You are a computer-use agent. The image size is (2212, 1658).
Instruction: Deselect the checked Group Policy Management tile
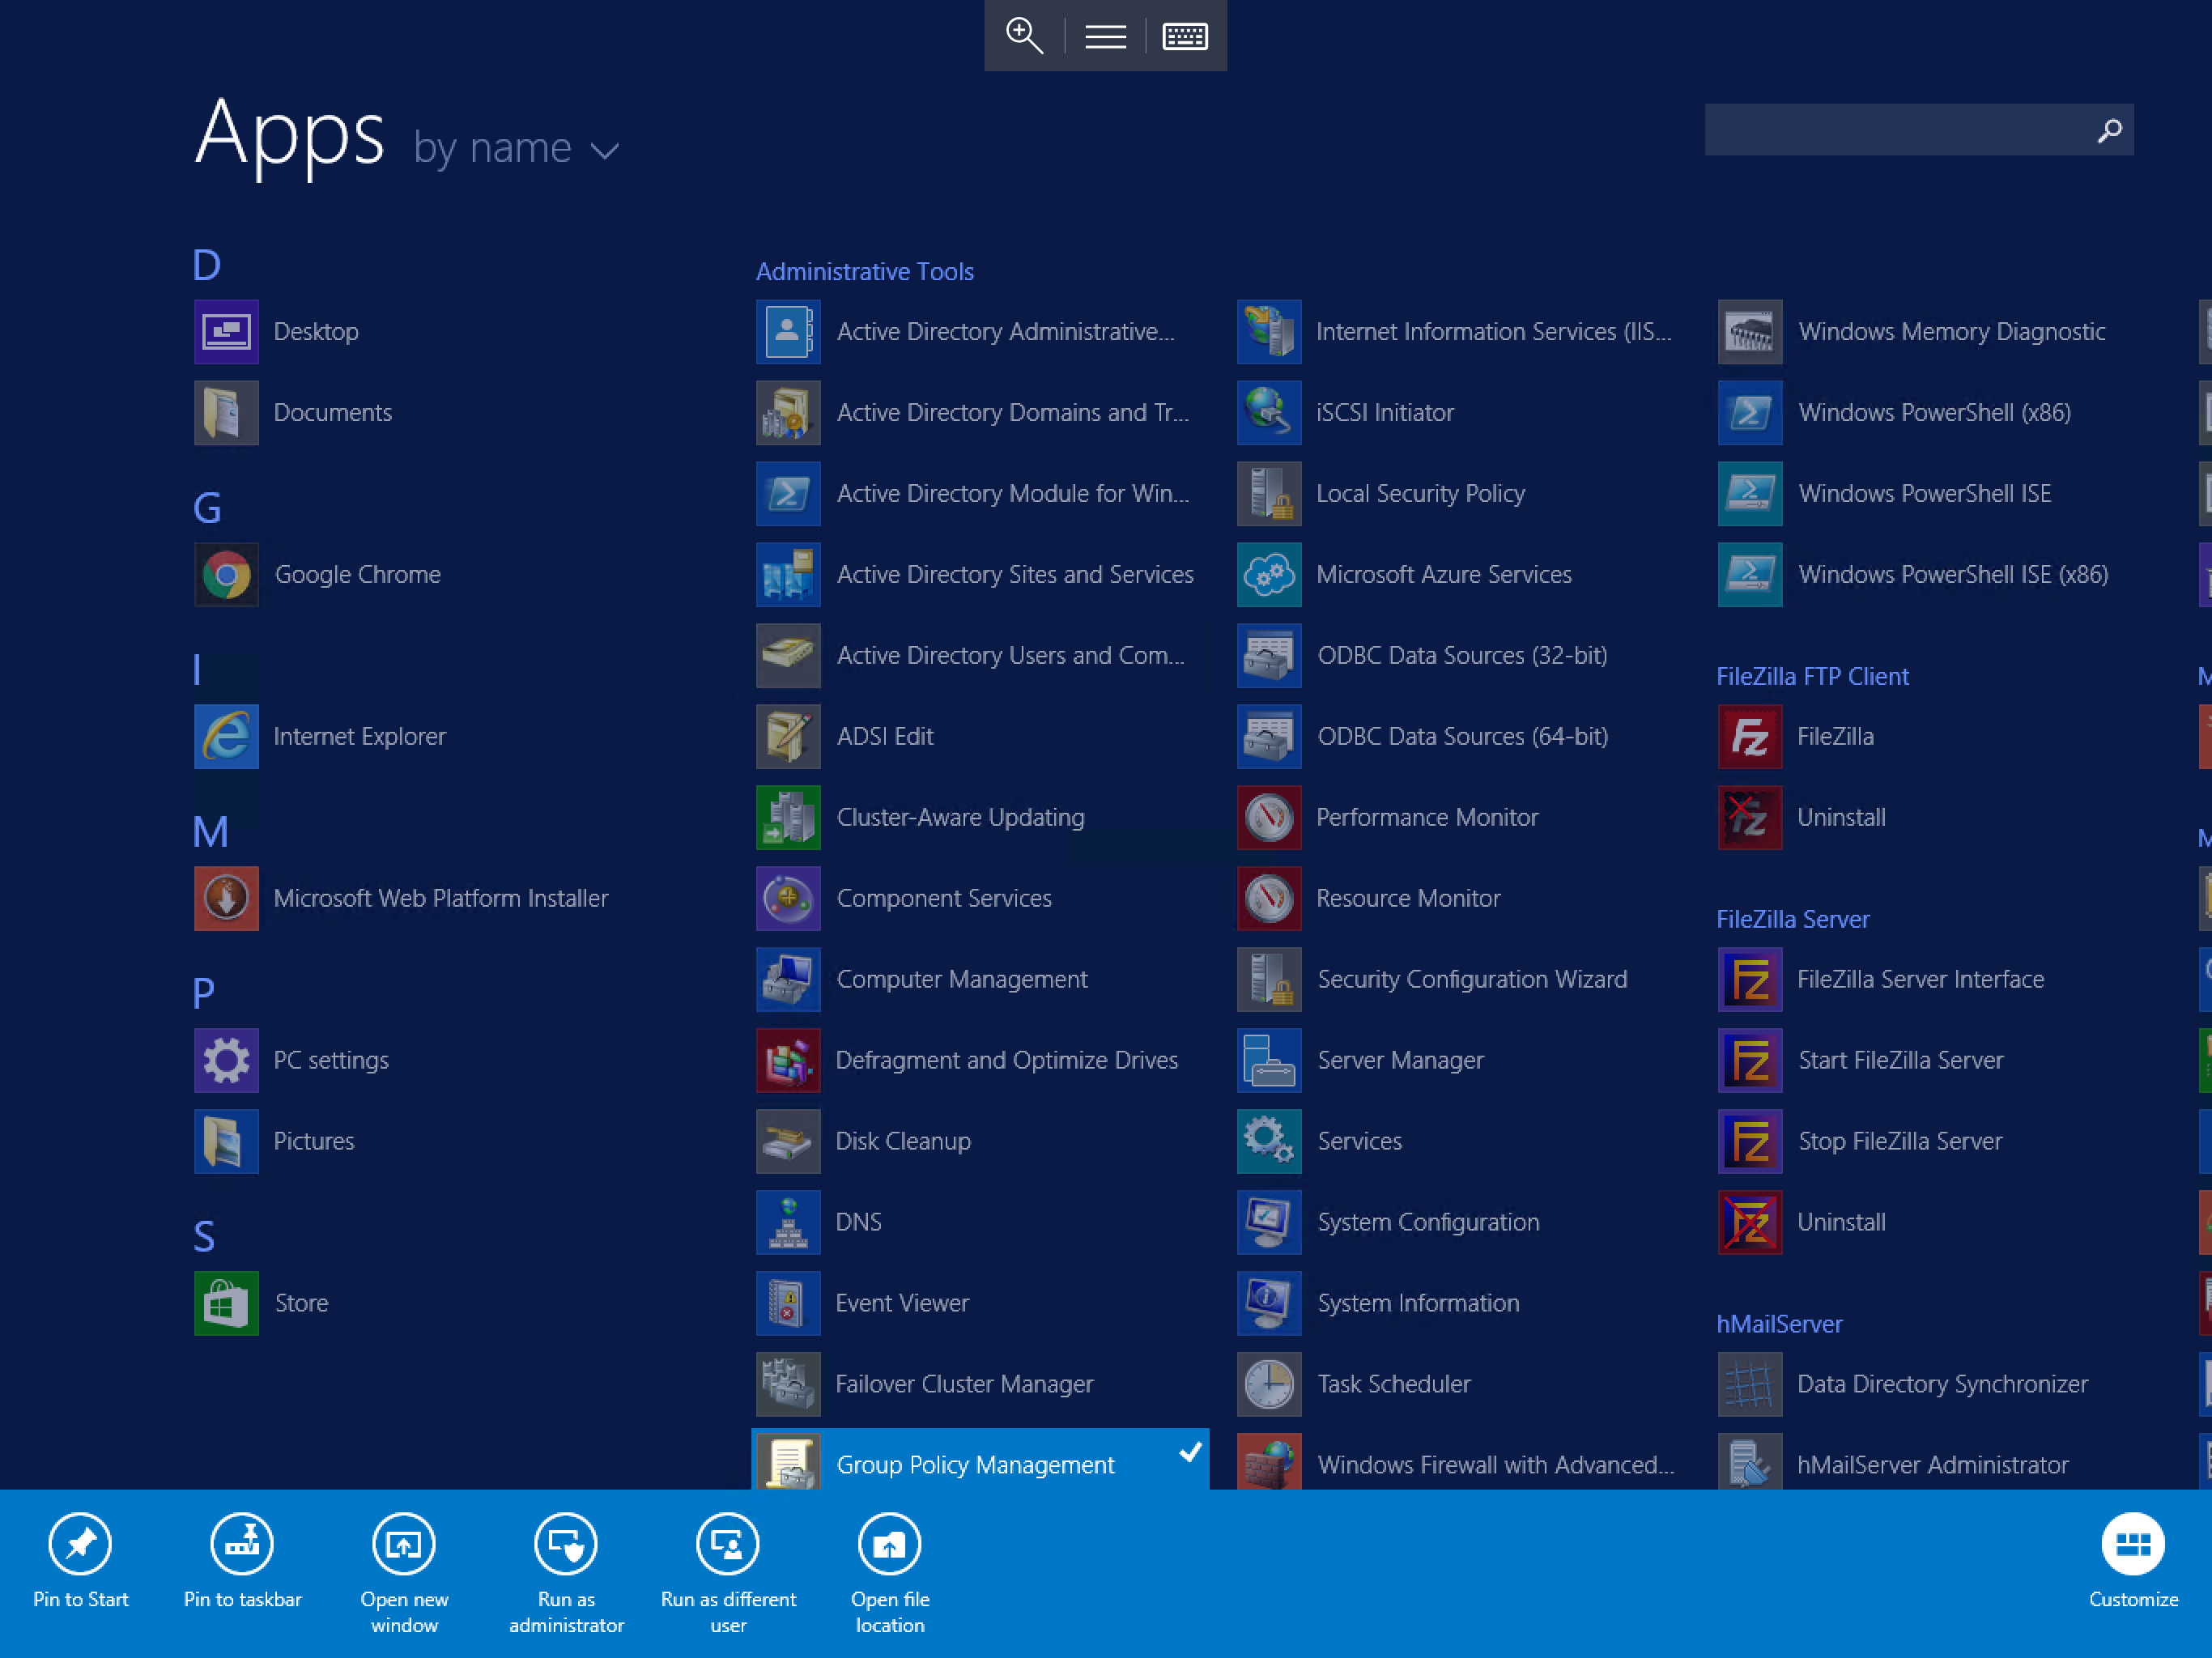click(980, 1460)
